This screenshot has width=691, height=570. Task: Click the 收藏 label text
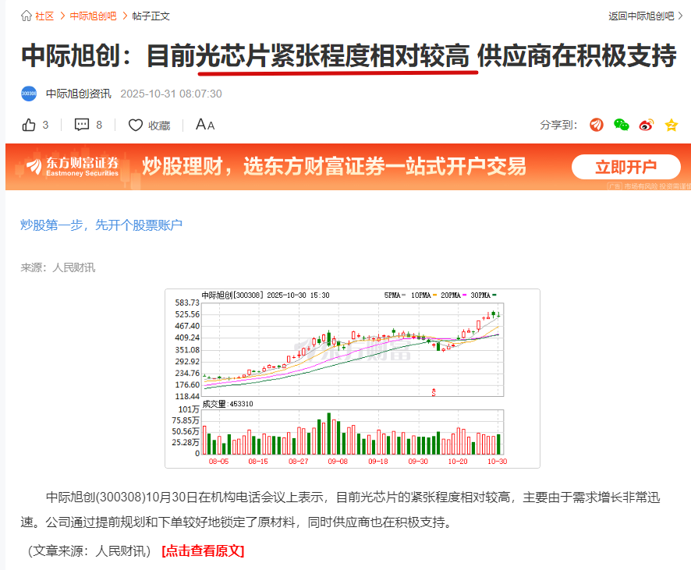[159, 126]
